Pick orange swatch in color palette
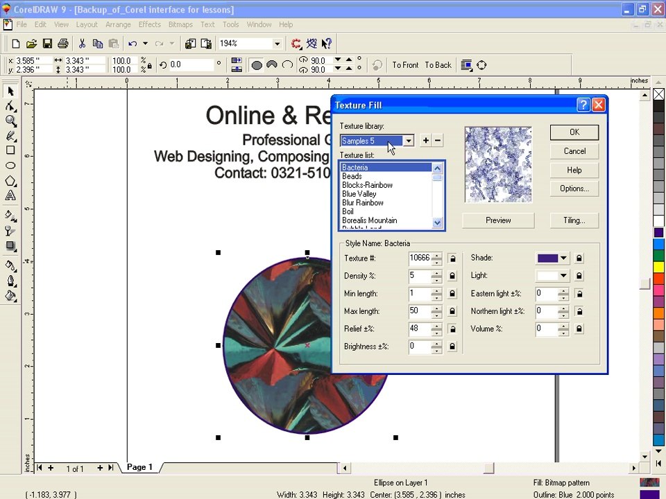This screenshot has height=499, width=666. point(659,313)
